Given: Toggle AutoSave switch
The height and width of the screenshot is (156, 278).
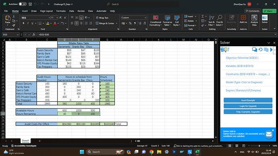Looking at the screenshot, I should 23,4.
